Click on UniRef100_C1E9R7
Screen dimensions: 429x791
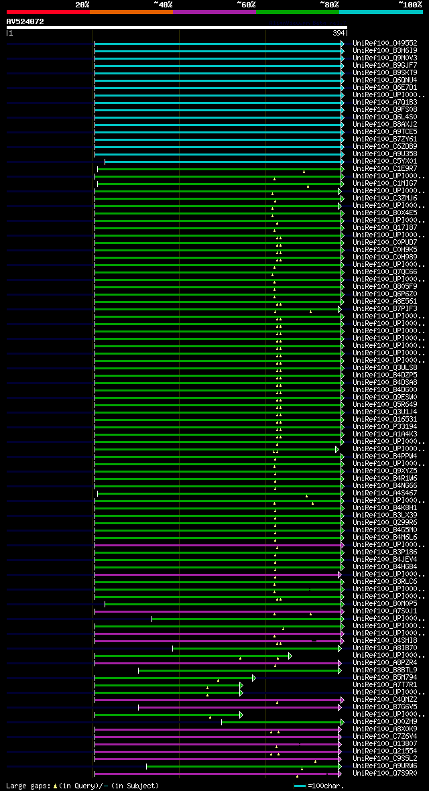[385, 168]
